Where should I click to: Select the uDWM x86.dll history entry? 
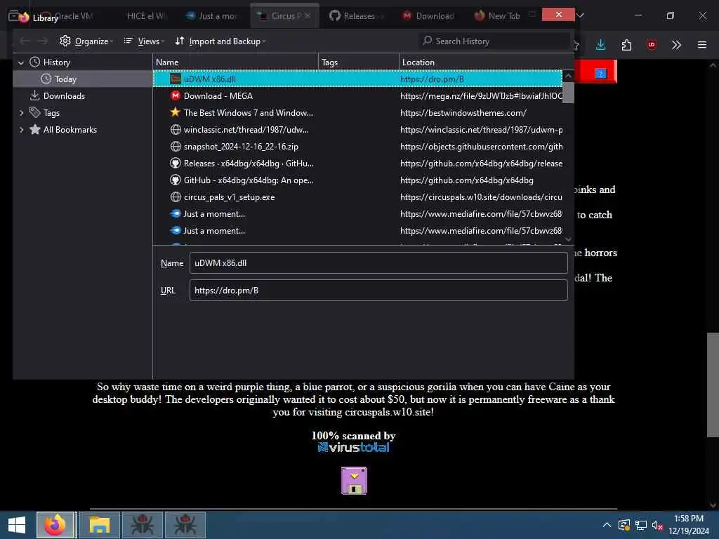[357, 79]
